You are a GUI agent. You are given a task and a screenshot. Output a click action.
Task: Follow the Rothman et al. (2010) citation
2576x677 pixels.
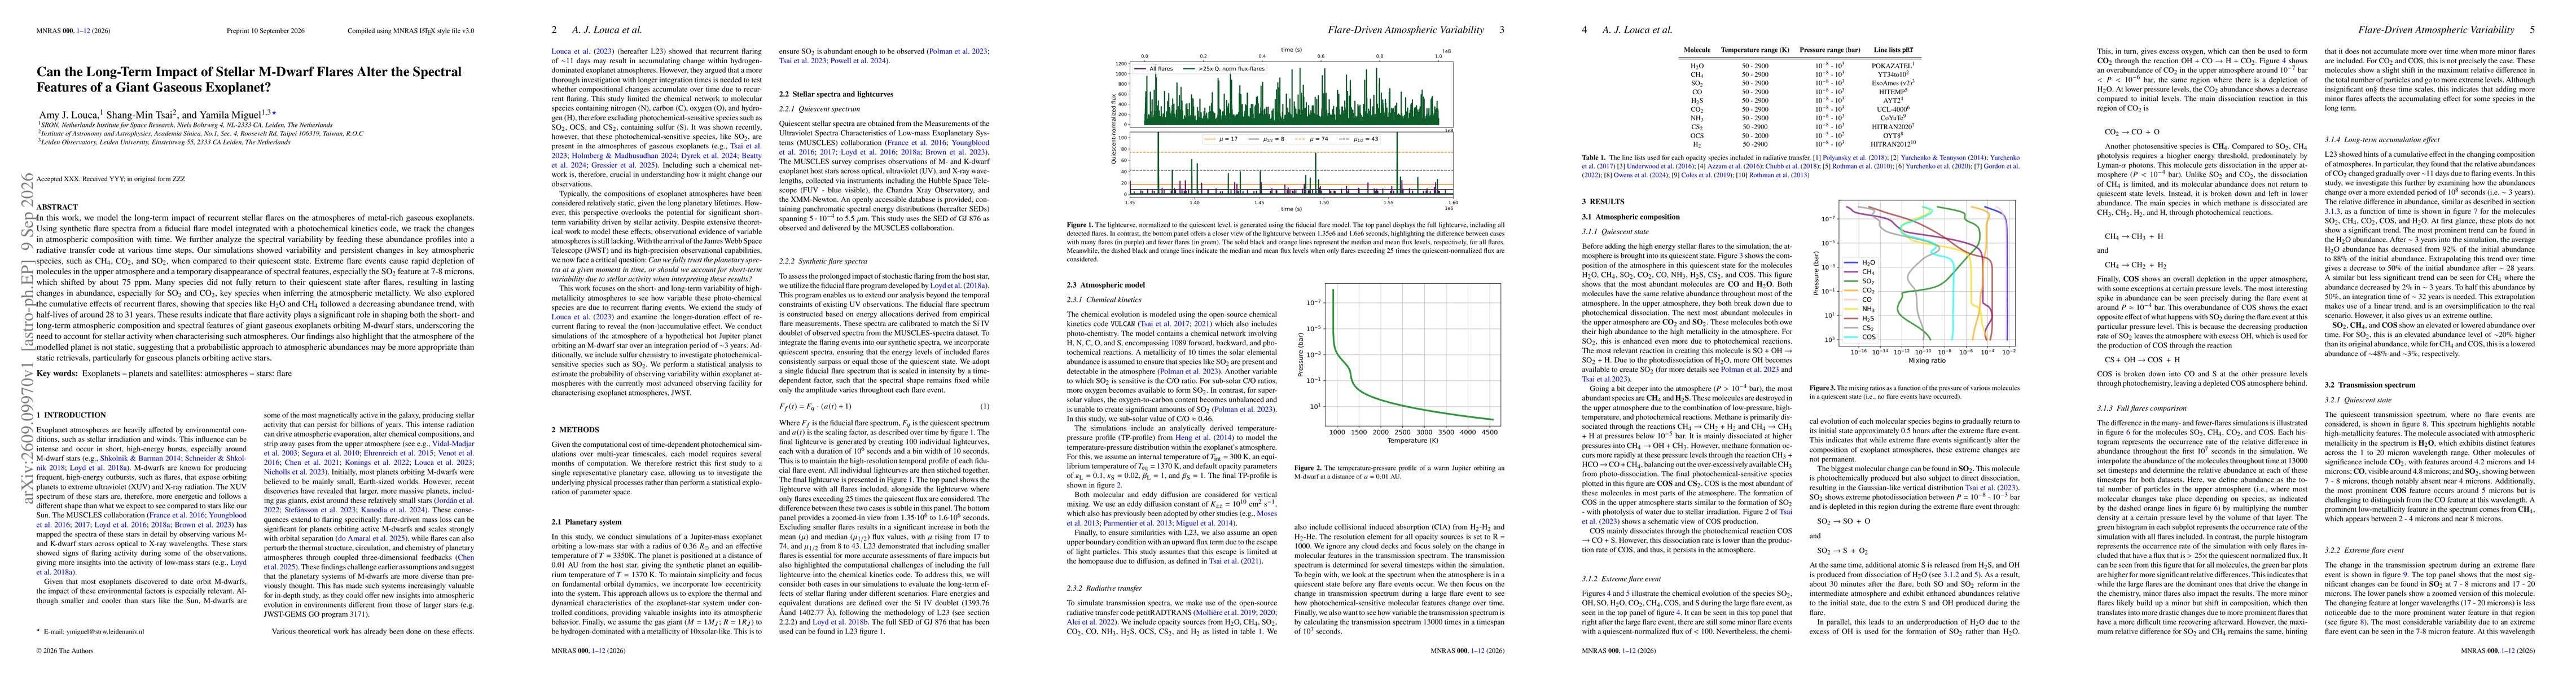click(x=1862, y=167)
